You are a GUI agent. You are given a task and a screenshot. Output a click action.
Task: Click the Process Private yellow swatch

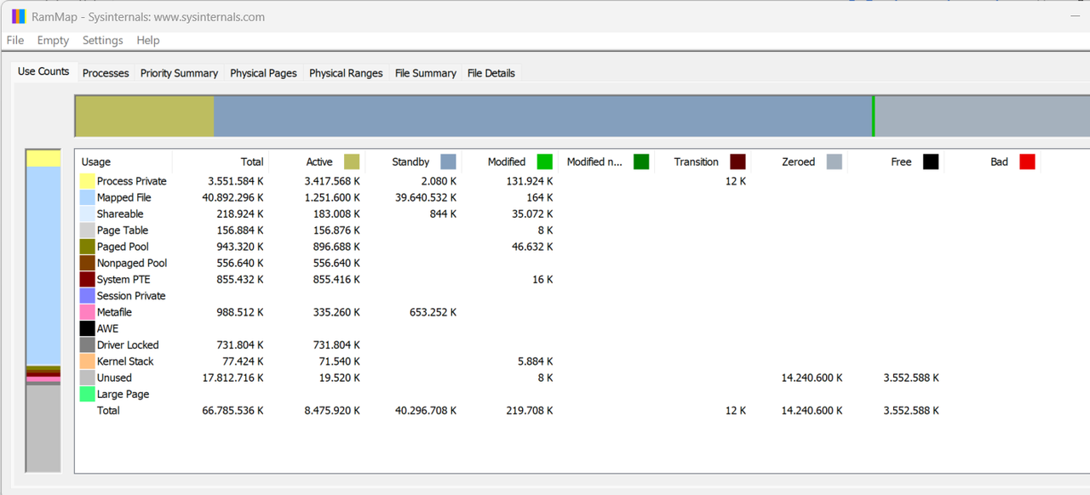click(87, 181)
